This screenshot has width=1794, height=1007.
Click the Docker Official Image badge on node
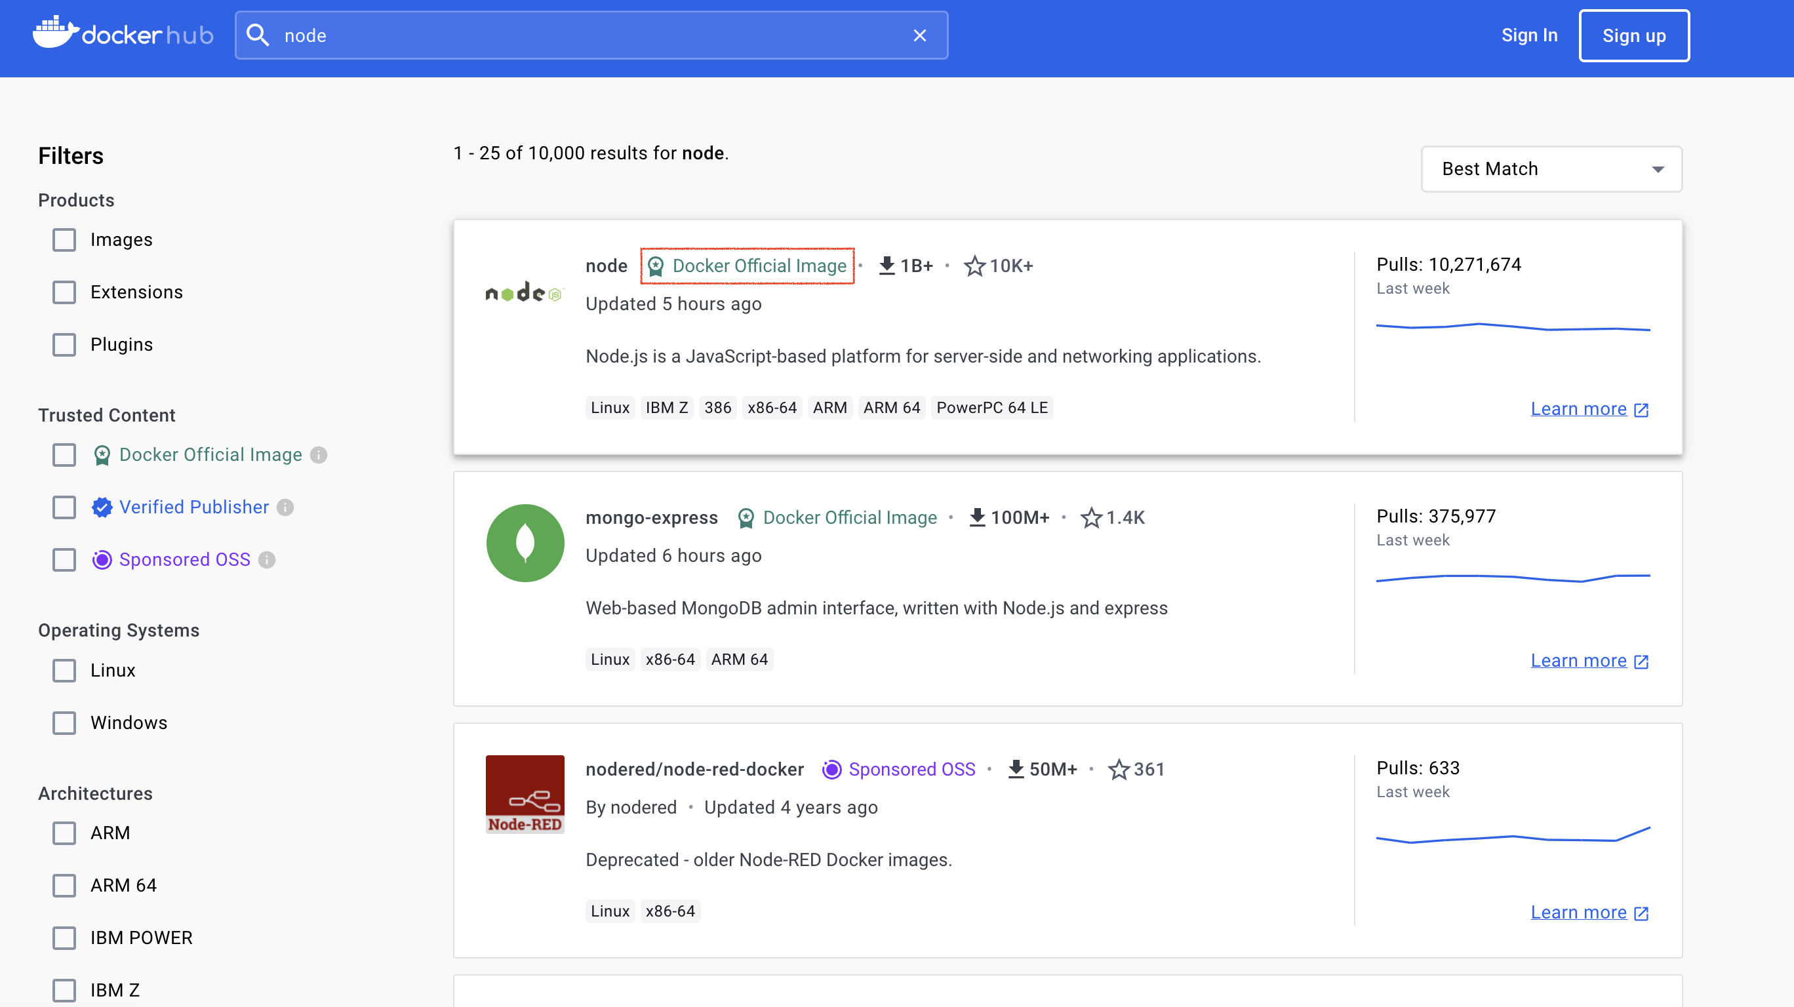(747, 266)
